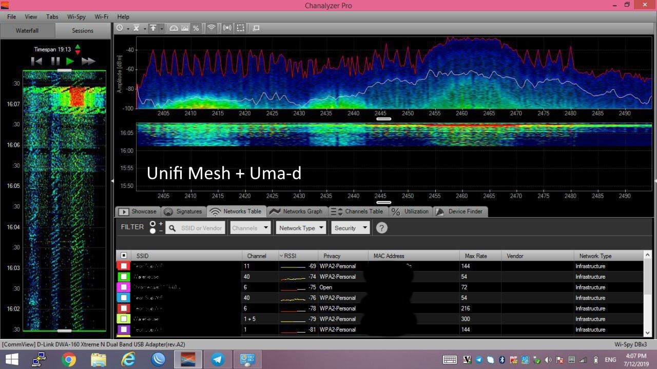The width and height of the screenshot is (657, 369).
Task: Toggle checkbox for the channel 11 network
Action: point(124,266)
